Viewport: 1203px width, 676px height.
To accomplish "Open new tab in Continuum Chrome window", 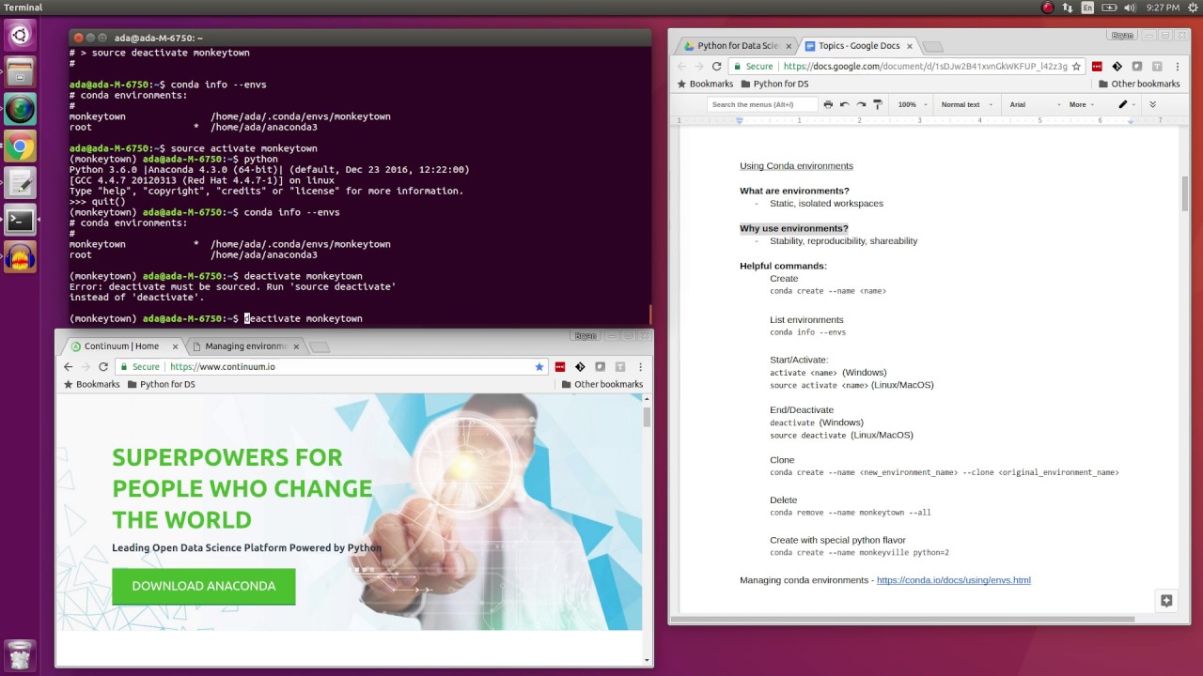I will pos(320,347).
